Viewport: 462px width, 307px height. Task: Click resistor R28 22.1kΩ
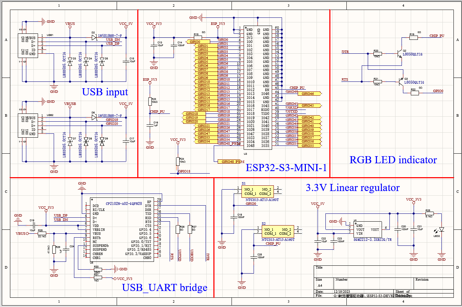click(42, 233)
